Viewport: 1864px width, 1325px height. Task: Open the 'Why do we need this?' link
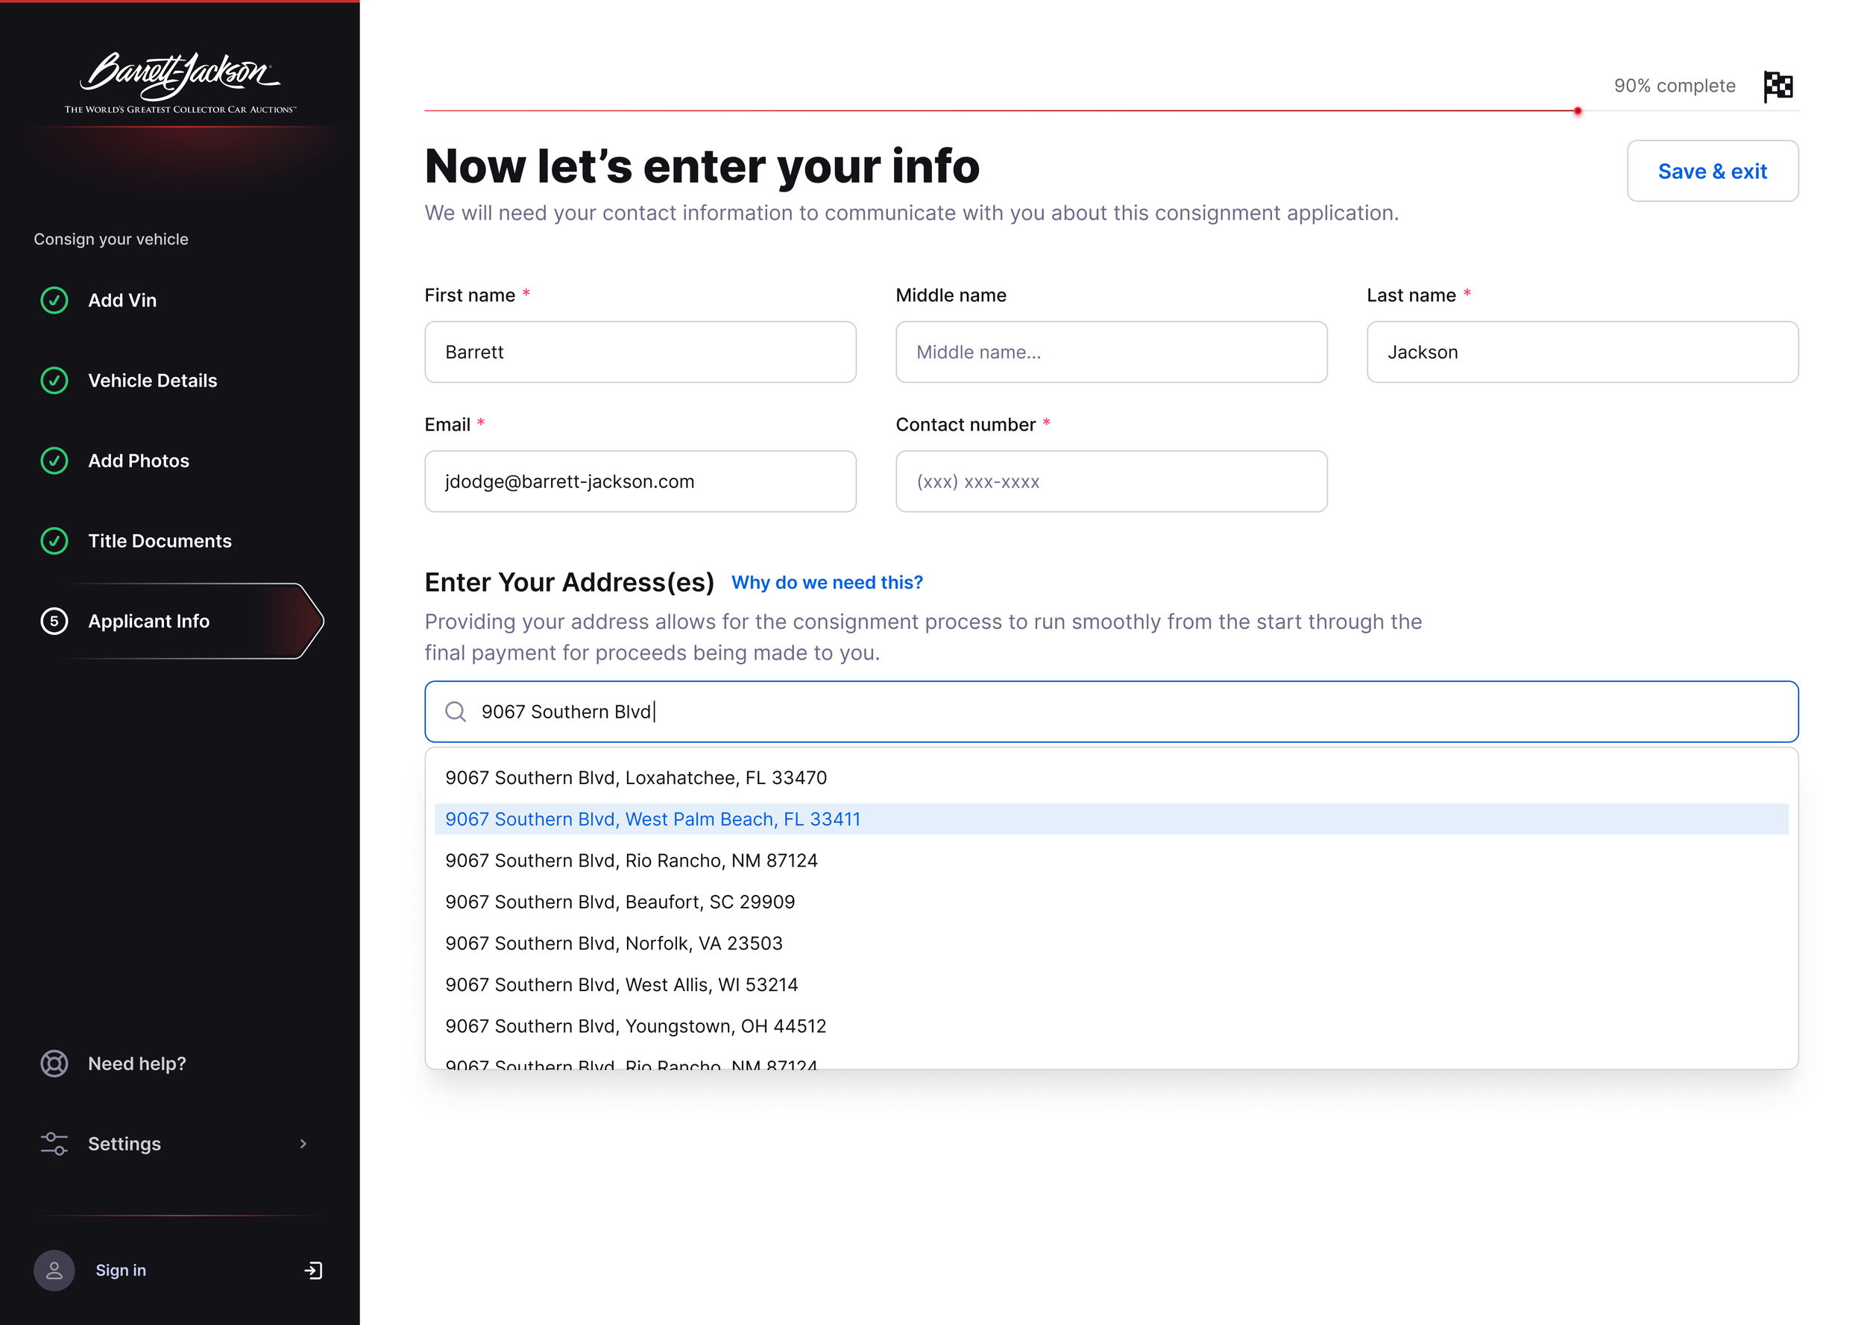(827, 583)
